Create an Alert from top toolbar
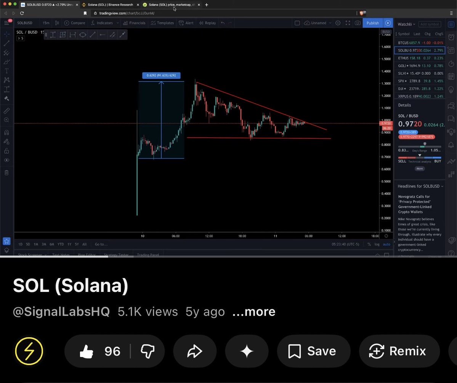The height and width of the screenshot is (383, 457). click(186, 23)
